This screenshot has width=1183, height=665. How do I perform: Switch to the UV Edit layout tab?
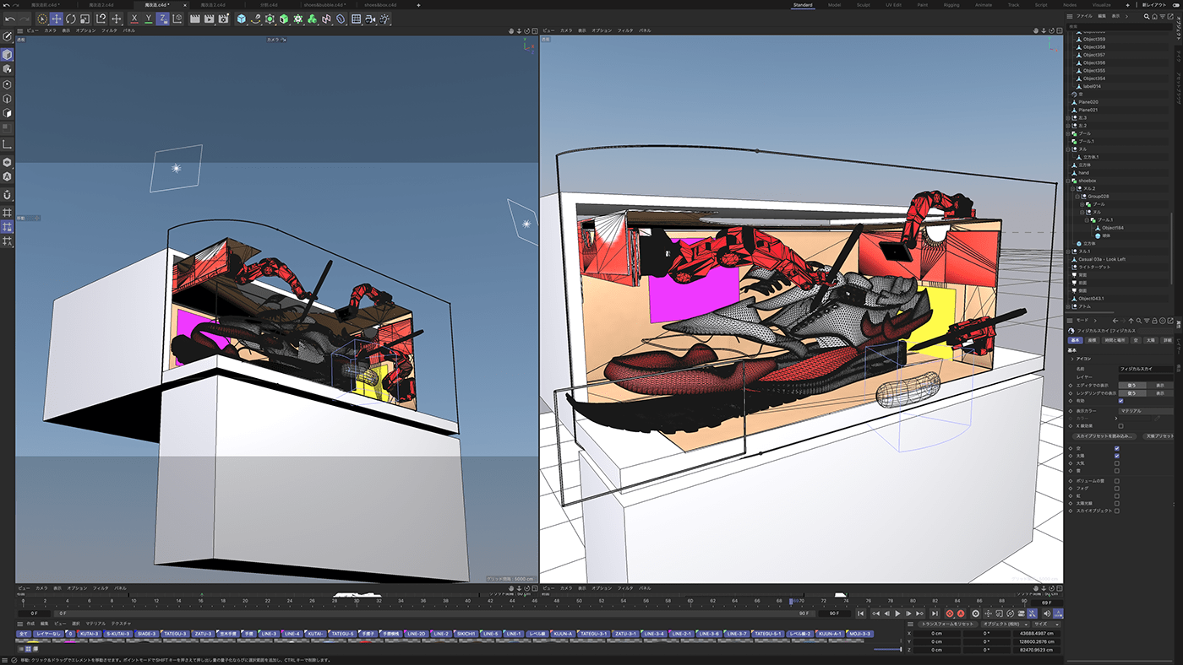pyautogui.click(x=893, y=4)
